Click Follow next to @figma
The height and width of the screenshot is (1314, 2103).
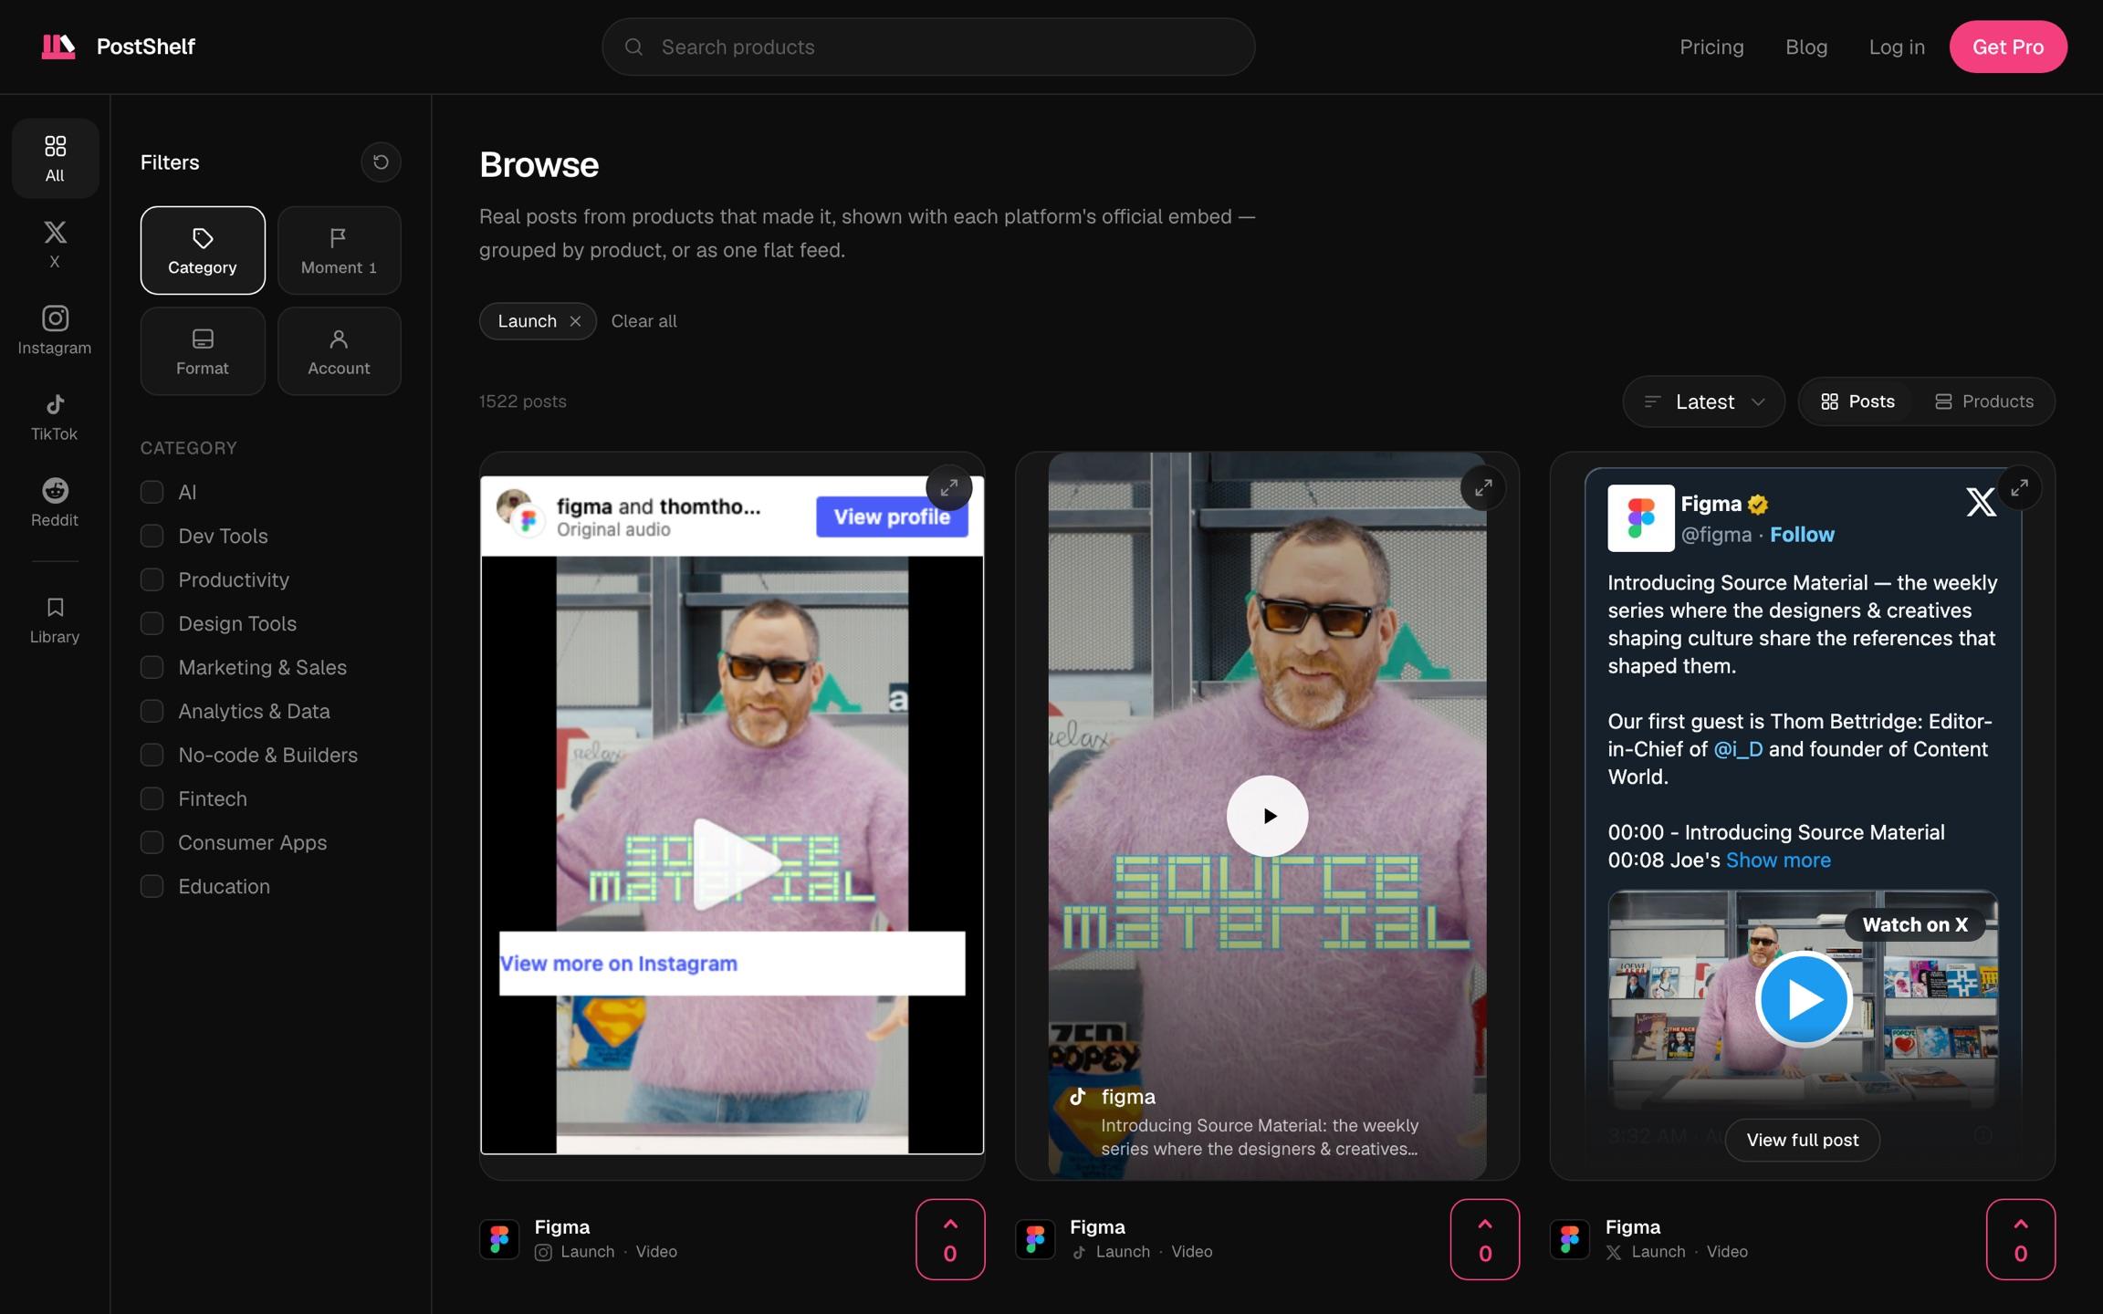click(1802, 535)
